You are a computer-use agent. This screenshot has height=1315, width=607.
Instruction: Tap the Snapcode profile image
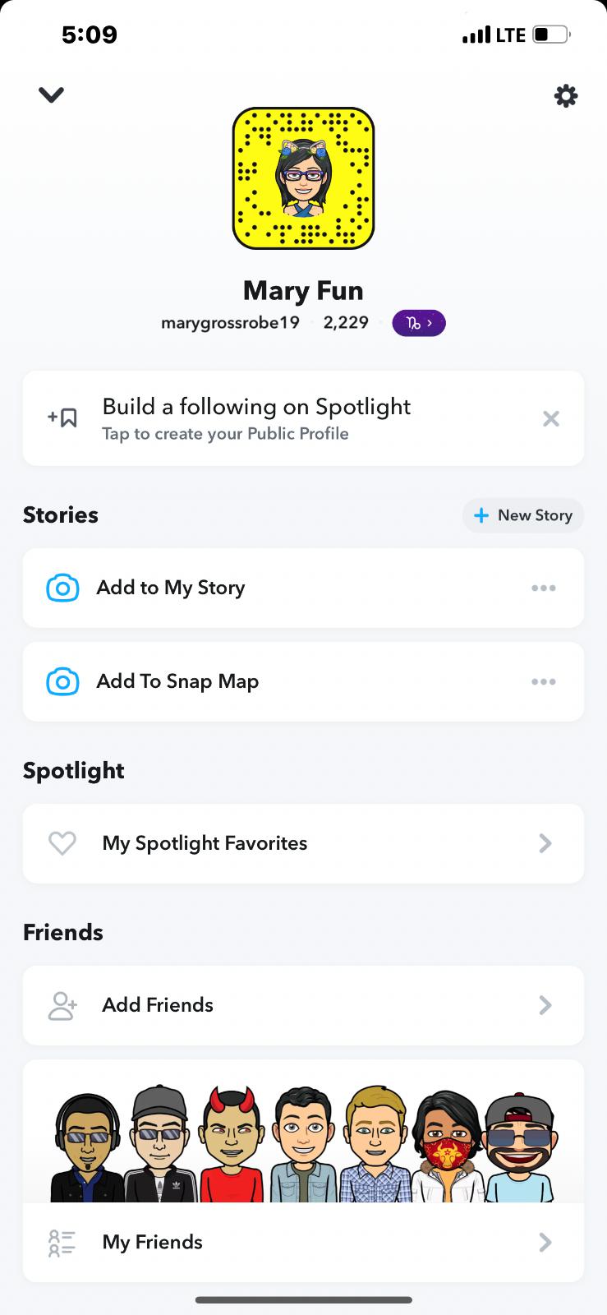pos(303,178)
